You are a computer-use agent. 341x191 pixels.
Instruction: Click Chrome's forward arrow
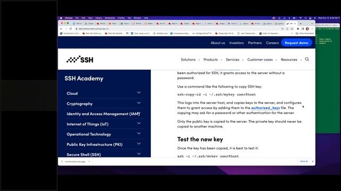(66, 29)
